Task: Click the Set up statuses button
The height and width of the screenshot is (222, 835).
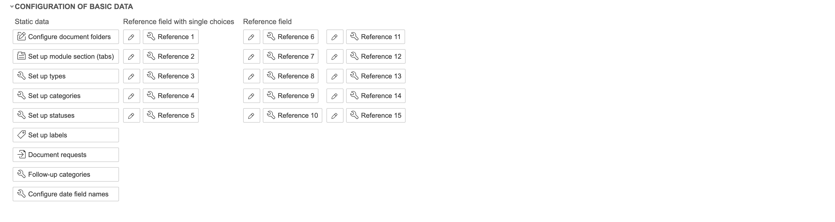Action: [66, 116]
